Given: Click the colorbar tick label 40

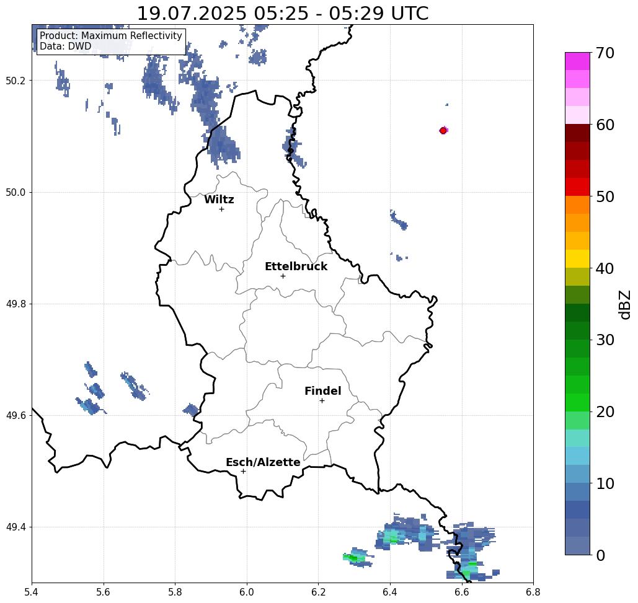Looking at the screenshot, I should (605, 268).
